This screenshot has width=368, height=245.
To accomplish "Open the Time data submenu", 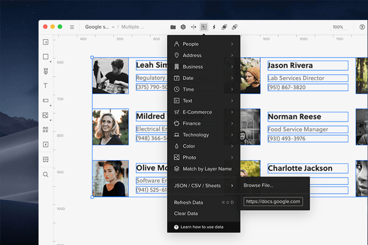I will 204,89.
